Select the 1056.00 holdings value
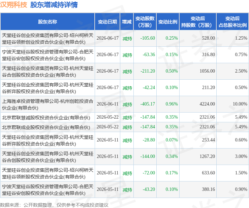249x208 pixels. 207,71
